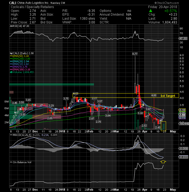This screenshot has width=189, height=192.
Task: Click the yellow EMA(50) legend color dash
Action: [x=11, y=56]
